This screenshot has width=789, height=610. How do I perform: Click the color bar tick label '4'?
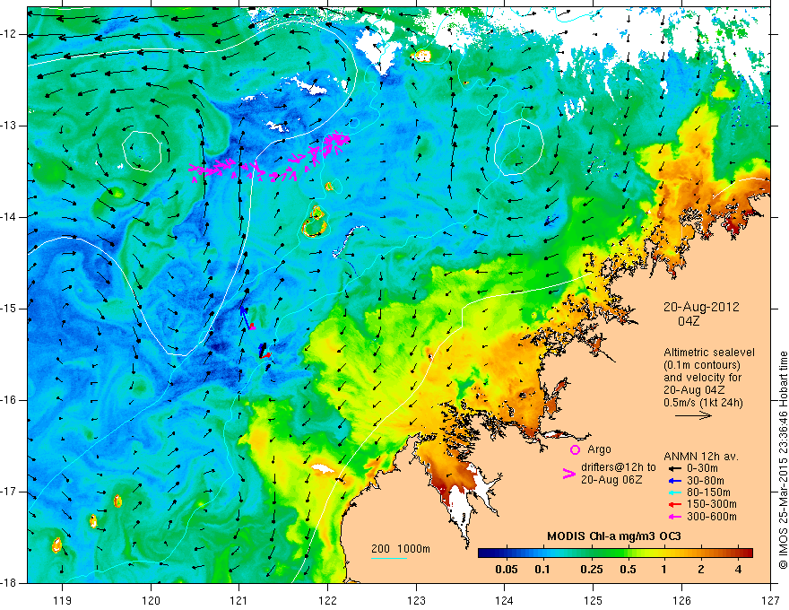738,570
